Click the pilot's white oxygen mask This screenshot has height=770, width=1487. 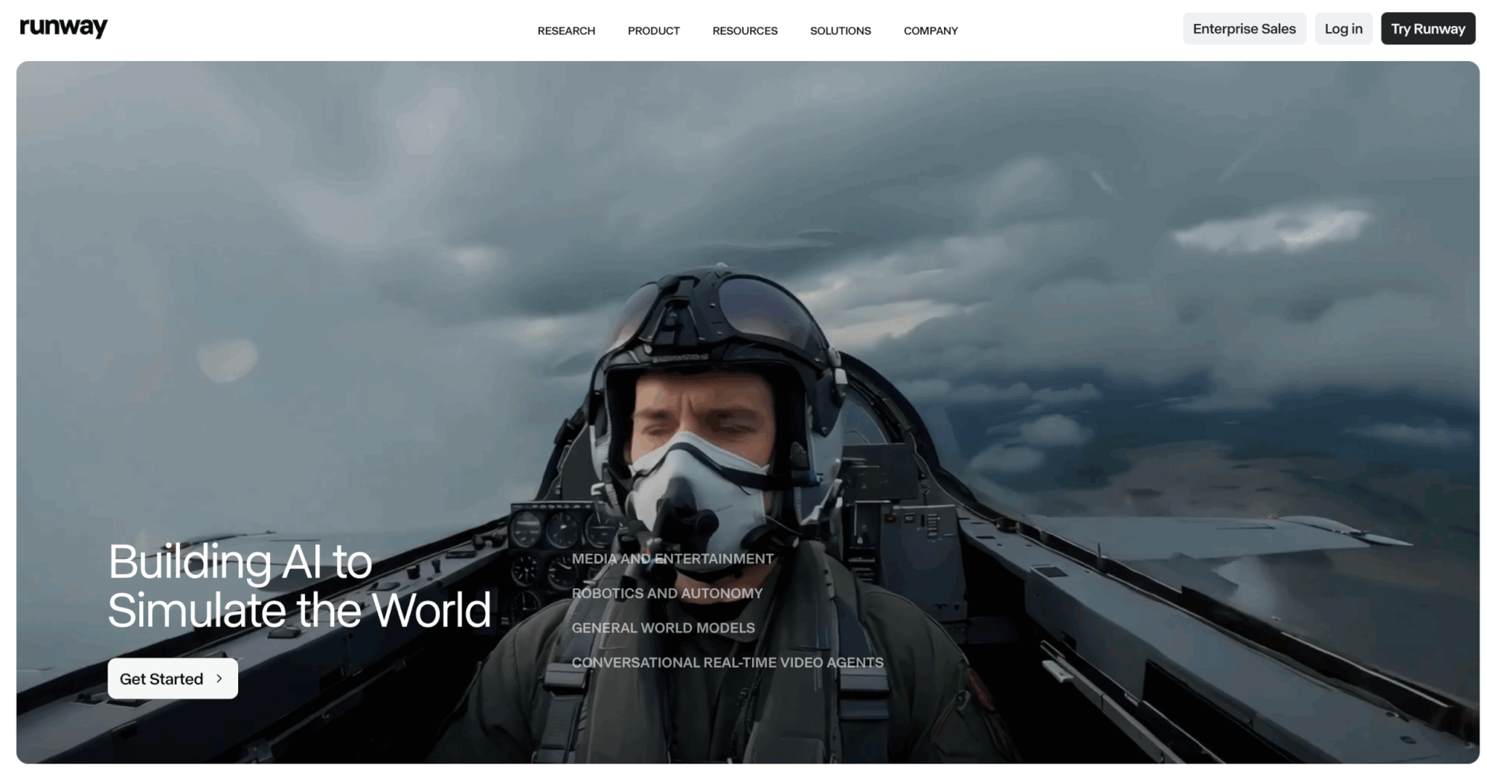click(697, 479)
